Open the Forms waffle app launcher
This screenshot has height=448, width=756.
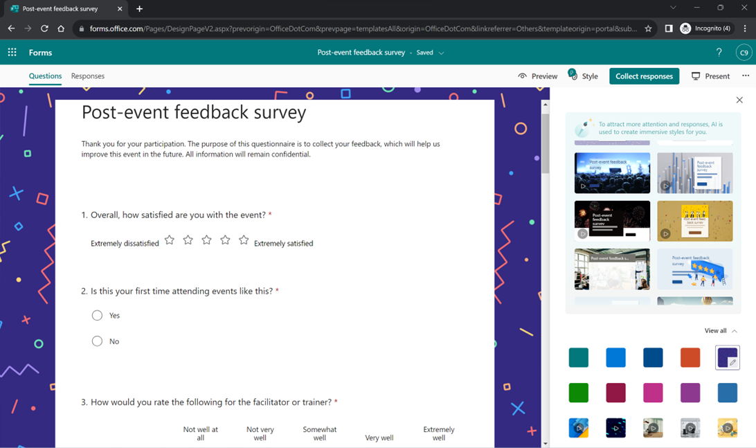coord(12,52)
